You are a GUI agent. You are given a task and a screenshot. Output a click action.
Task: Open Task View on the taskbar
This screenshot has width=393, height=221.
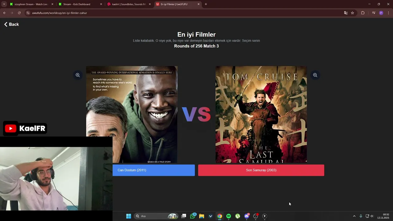(x=184, y=216)
